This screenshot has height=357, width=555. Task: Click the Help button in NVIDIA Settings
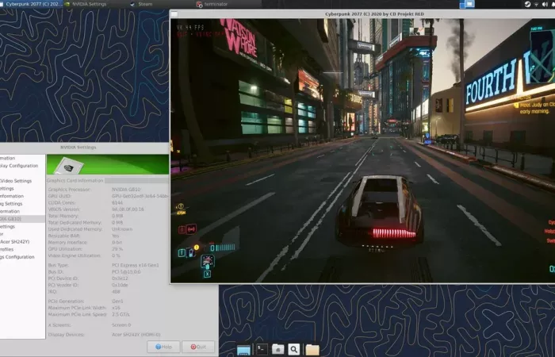(163, 347)
